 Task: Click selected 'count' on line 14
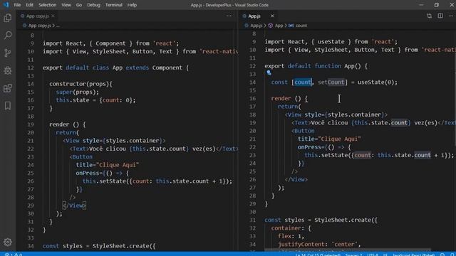(303, 82)
